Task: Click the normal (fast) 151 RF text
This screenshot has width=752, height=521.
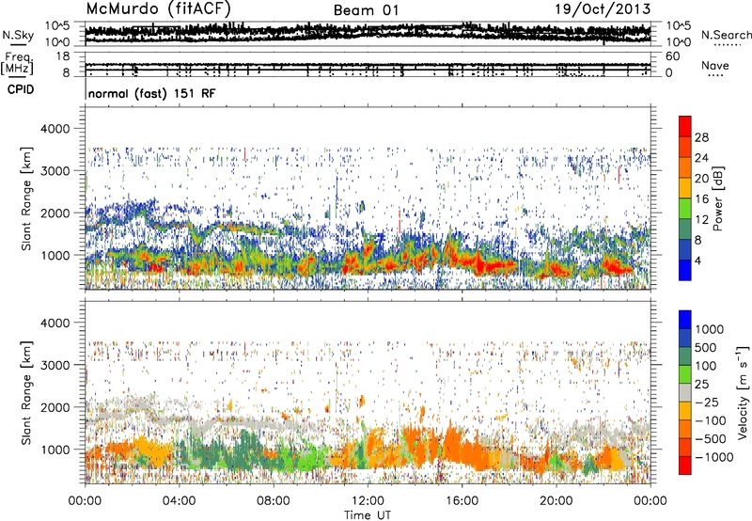Action: pos(151,93)
